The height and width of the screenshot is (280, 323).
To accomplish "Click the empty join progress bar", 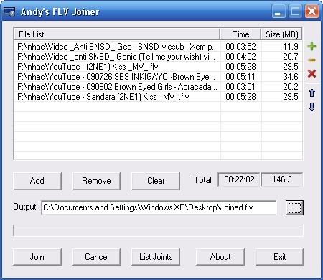I will click(158, 230).
